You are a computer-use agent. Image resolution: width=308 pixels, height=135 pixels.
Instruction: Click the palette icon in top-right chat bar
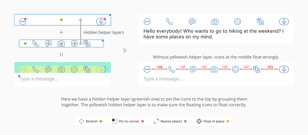pos(192,22)
